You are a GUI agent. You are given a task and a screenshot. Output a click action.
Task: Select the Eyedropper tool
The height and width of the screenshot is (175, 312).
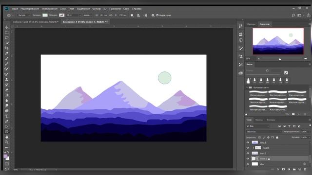(6, 53)
